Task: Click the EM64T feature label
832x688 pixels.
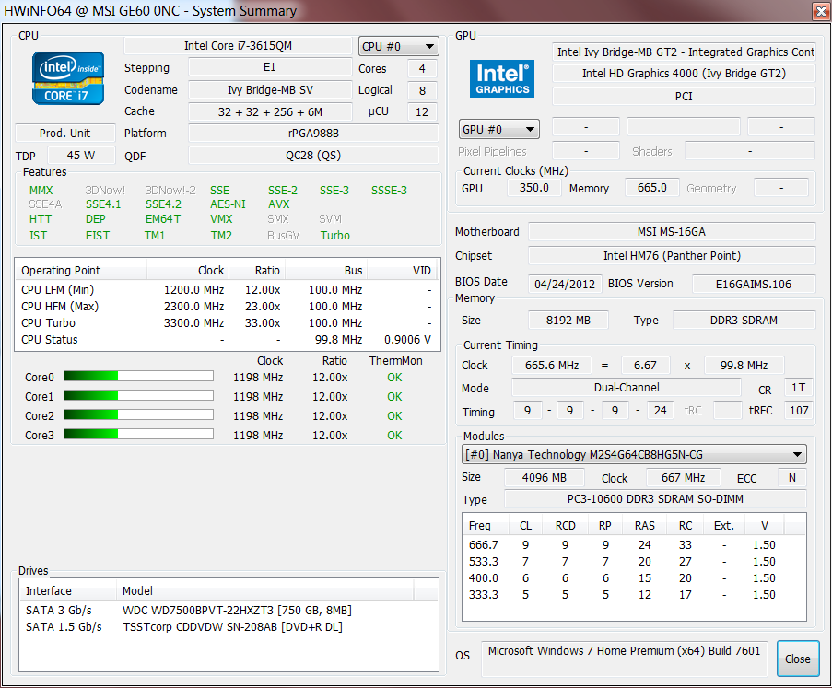Action: pos(163,219)
